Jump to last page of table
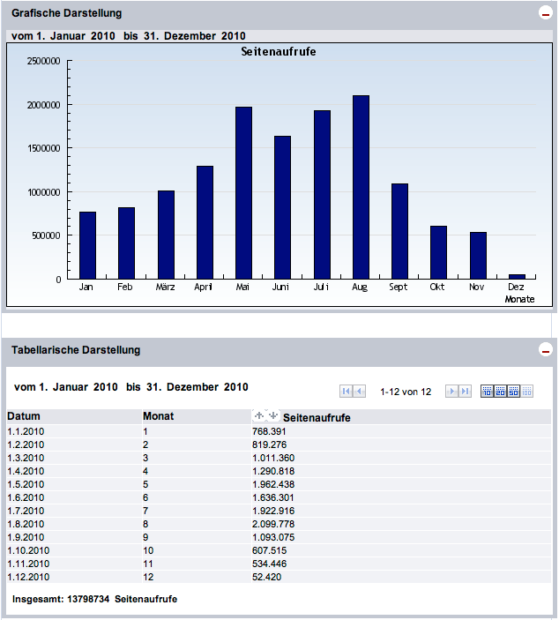 (x=465, y=392)
